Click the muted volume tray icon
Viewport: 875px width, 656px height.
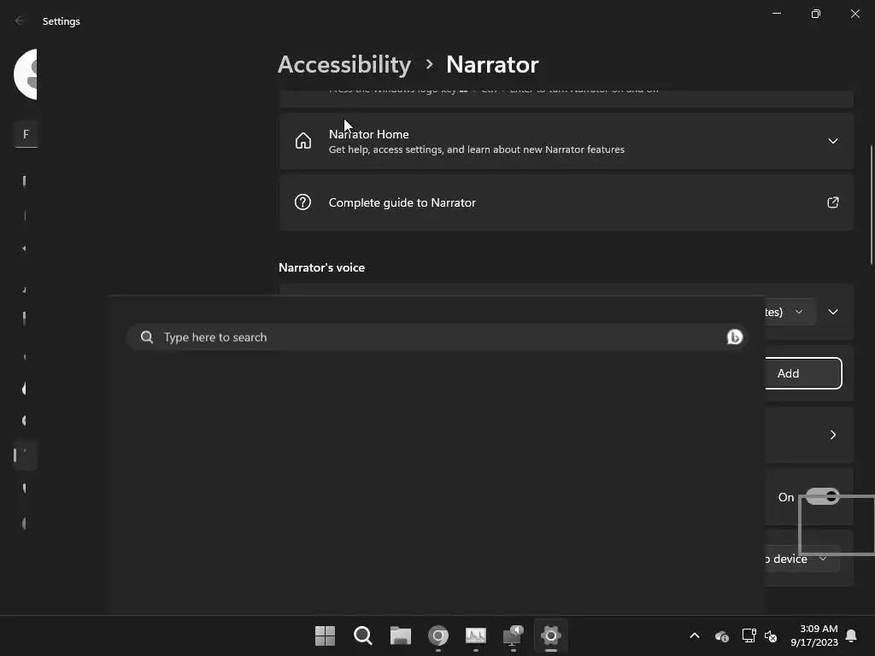(x=771, y=635)
